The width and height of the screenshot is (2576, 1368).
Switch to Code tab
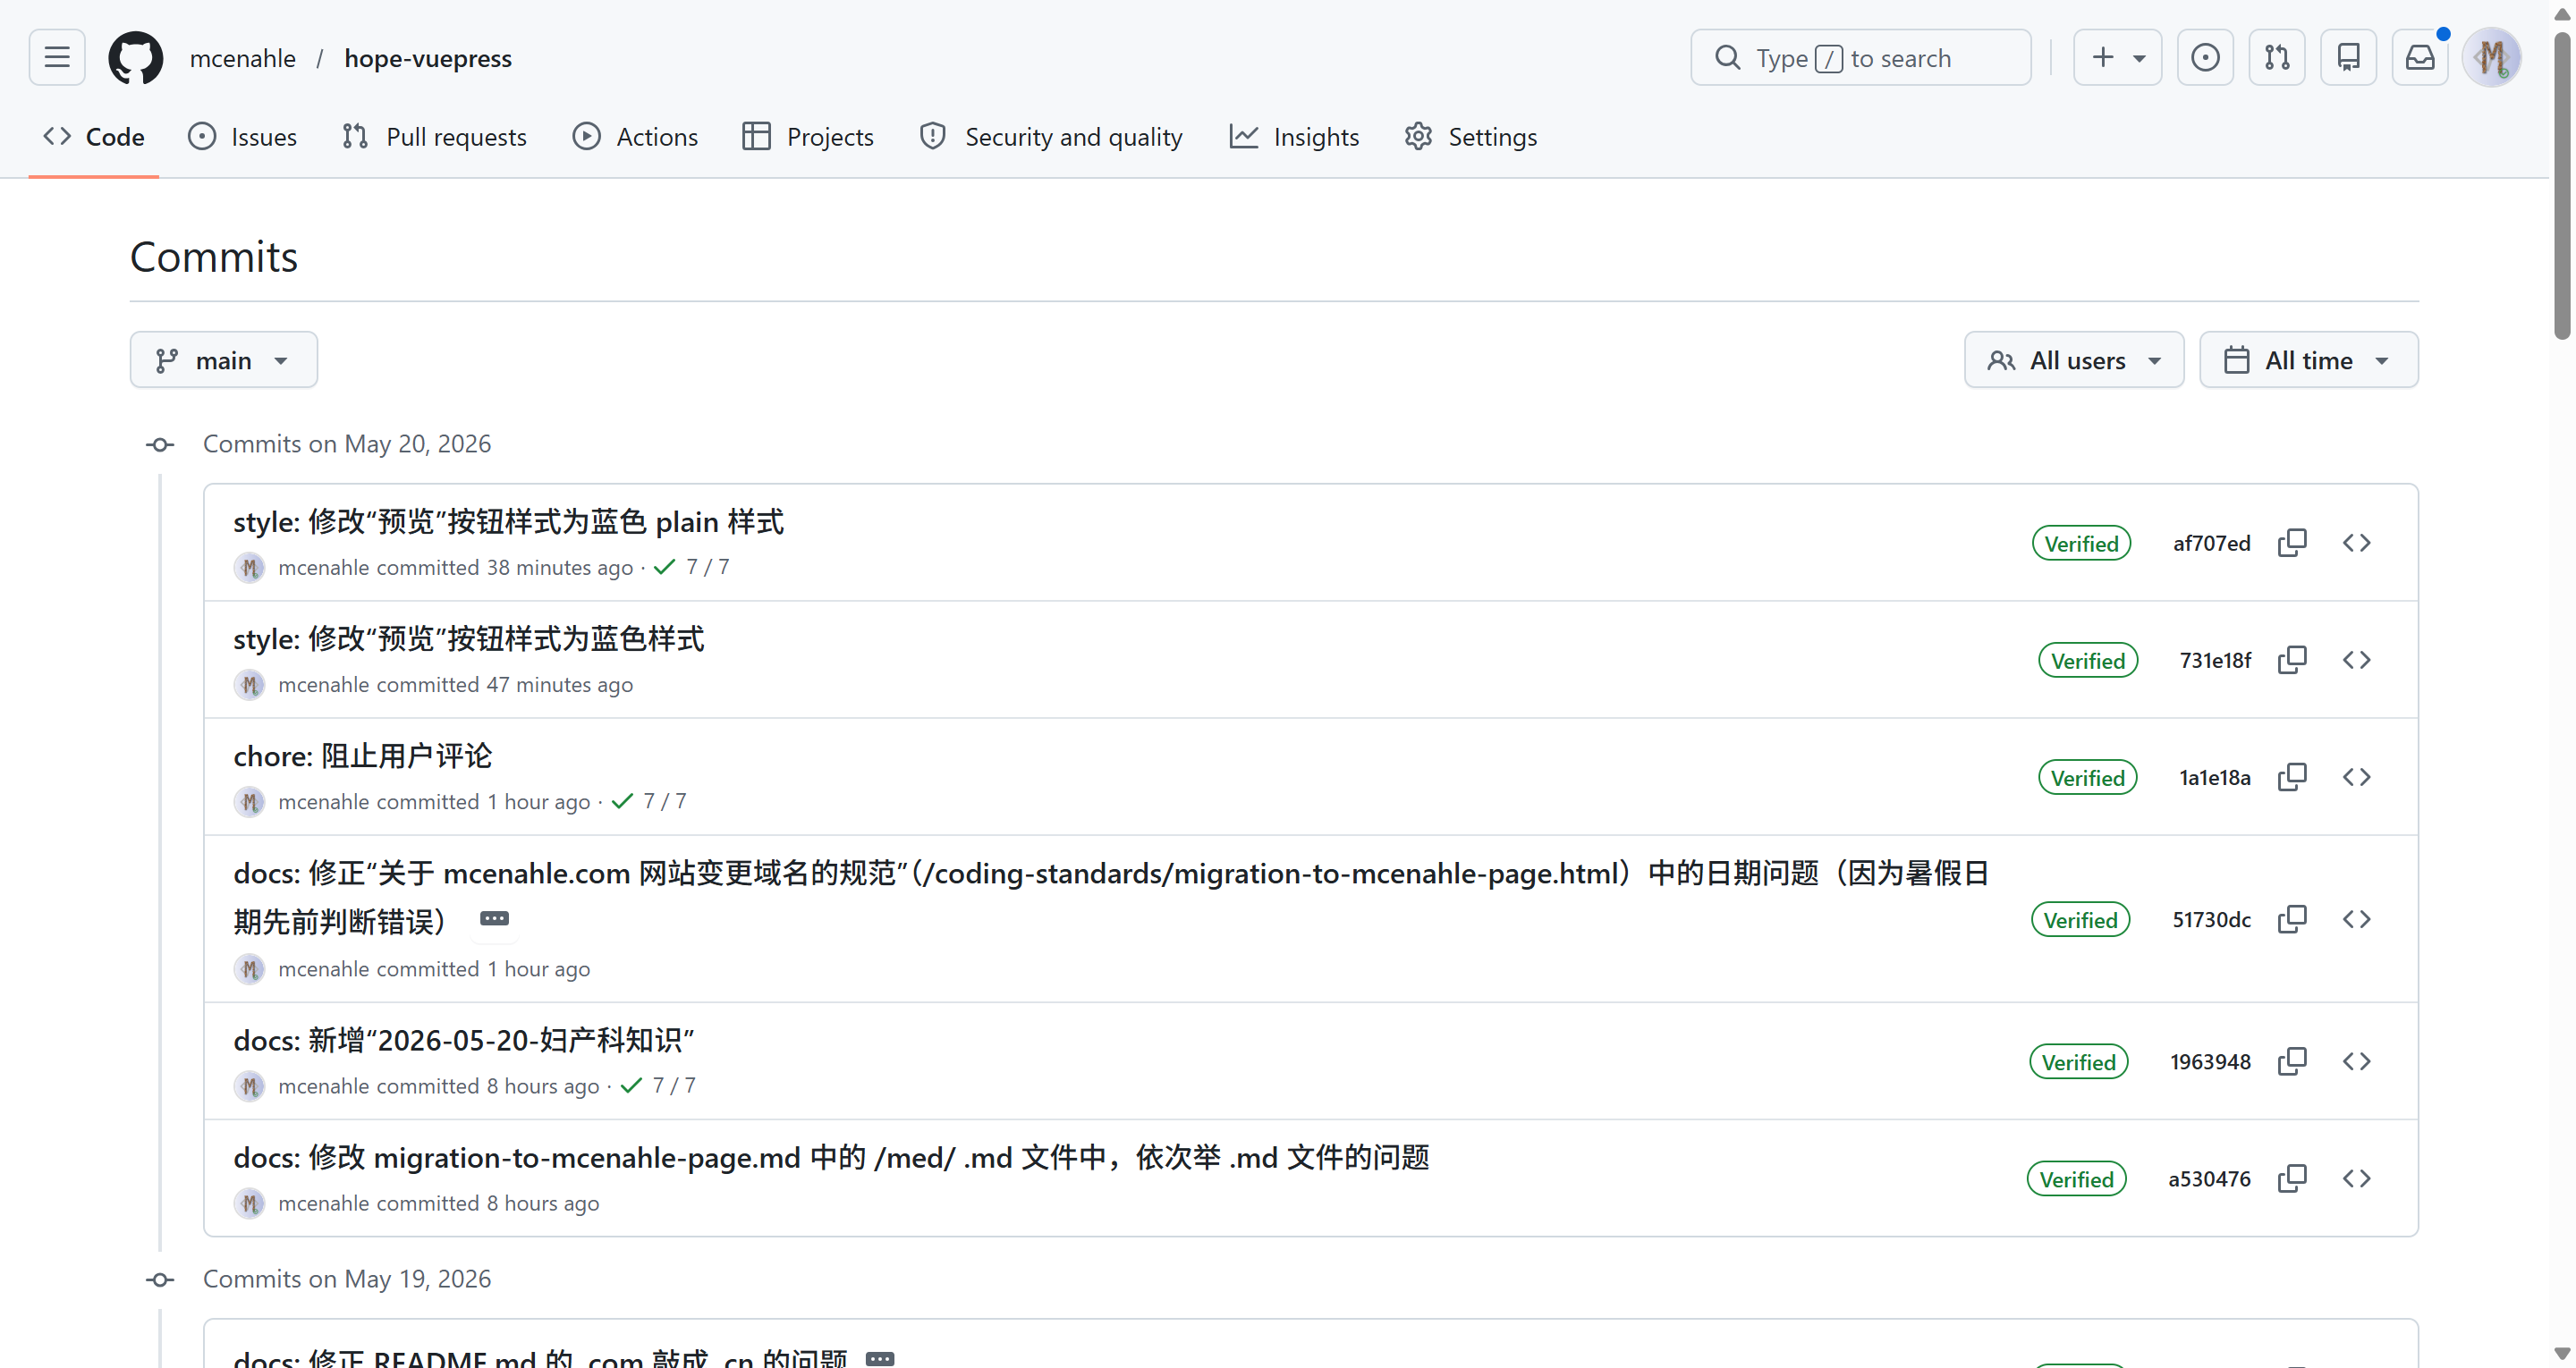click(94, 136)
